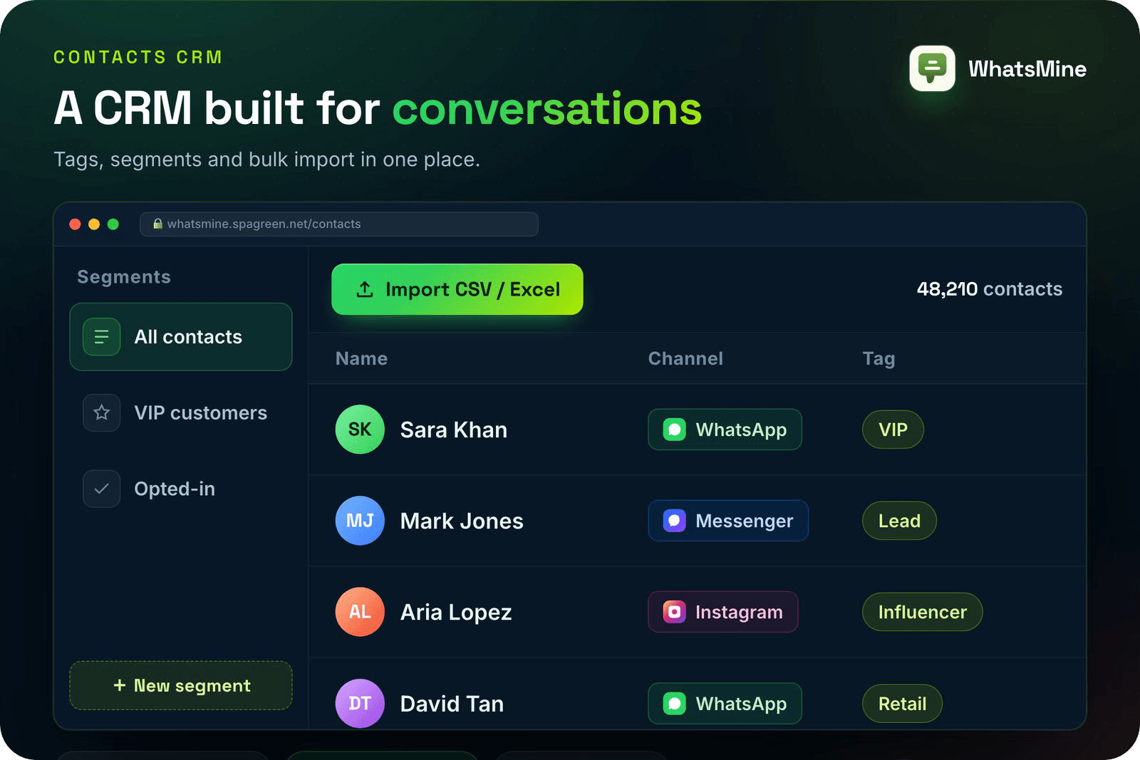Click the yellow window minimize dot

coord(94,224)
